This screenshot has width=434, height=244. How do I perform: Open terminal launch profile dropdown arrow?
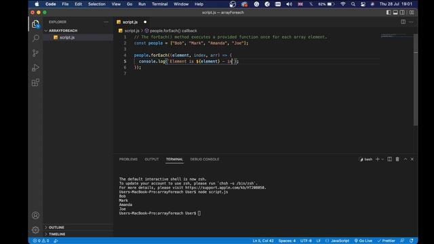click(x=382, y=159)
